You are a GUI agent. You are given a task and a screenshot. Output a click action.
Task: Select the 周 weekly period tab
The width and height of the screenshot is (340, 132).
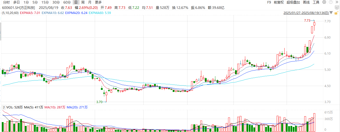pyautogui.click(x=83, y=2)
